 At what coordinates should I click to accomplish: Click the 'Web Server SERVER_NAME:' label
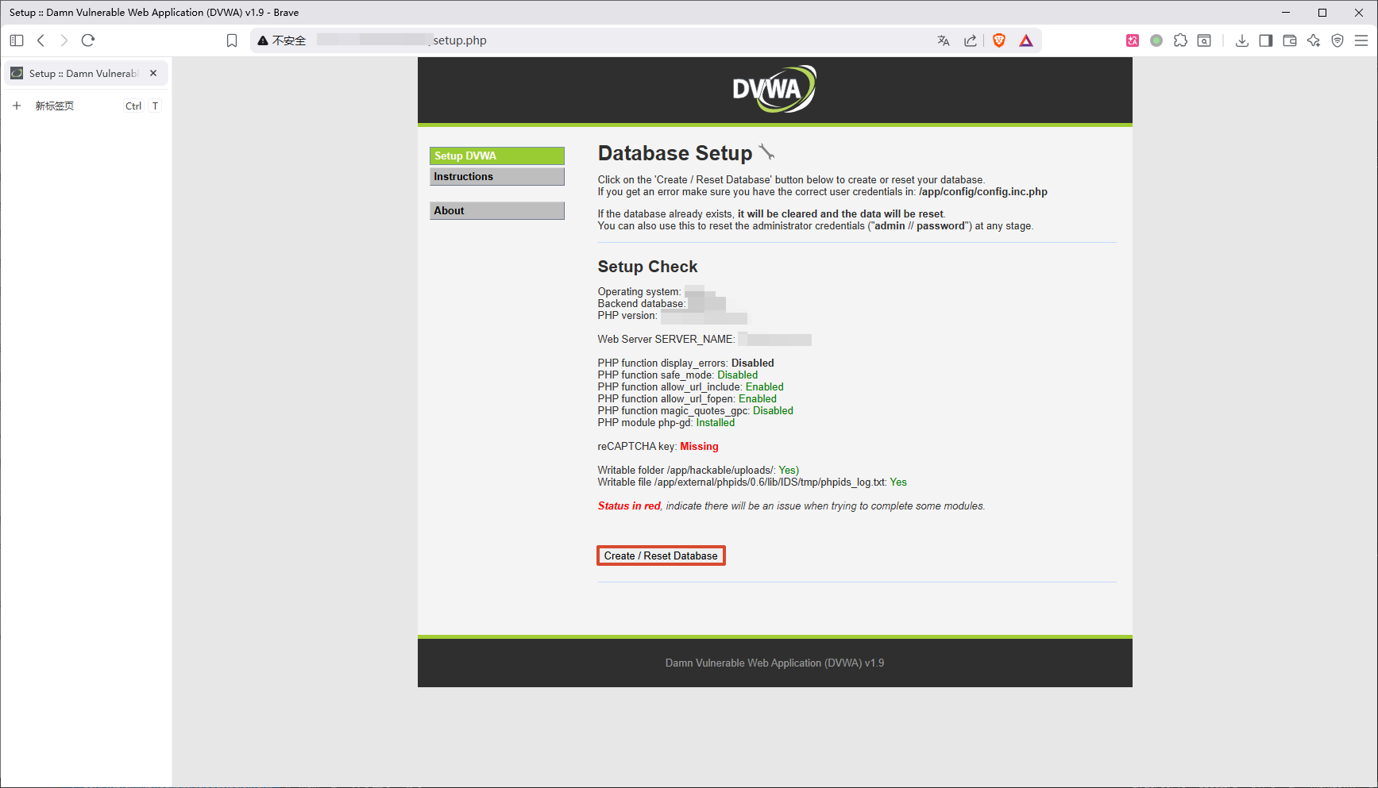pyautogui.click(x=666, y=340)
